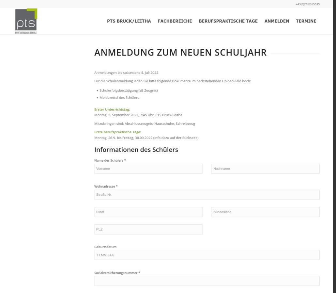Click the Bundesland input field
This screenshot has width=336, height=293.
coord(266,212)
